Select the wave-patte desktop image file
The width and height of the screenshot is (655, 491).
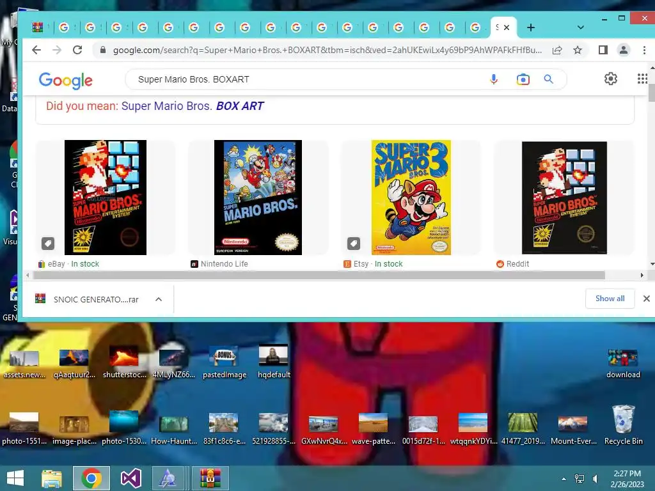click(x=373, y=429)
